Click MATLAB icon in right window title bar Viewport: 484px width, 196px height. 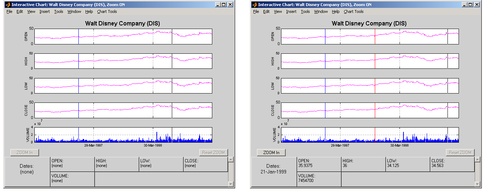(x=255, y=5)
